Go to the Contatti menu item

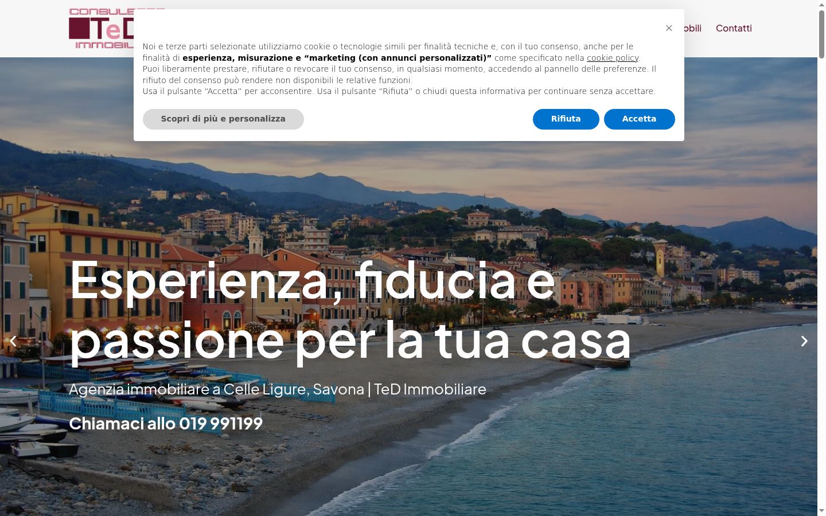click(x=734, y=28)
